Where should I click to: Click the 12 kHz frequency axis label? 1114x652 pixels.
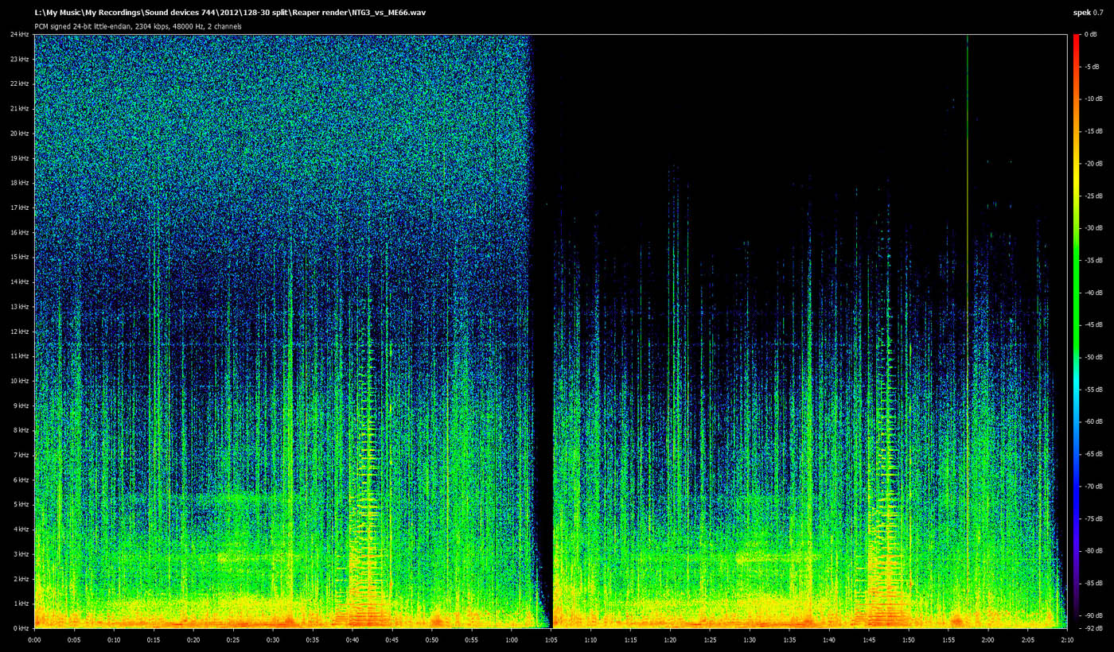(x=19, y=332)
